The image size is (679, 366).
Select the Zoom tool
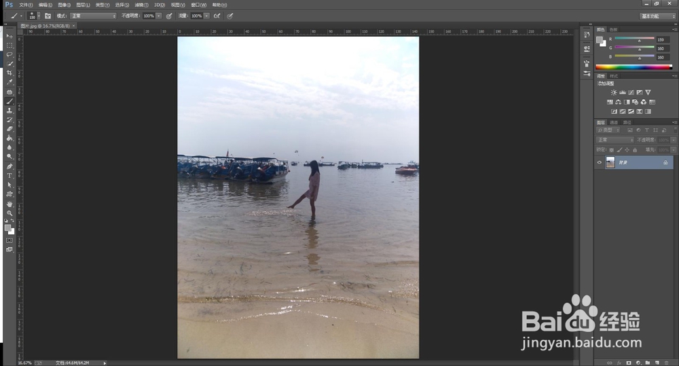(x=10, y=213)
